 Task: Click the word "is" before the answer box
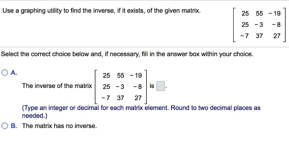pyautogui.click(x=152, y=86)
